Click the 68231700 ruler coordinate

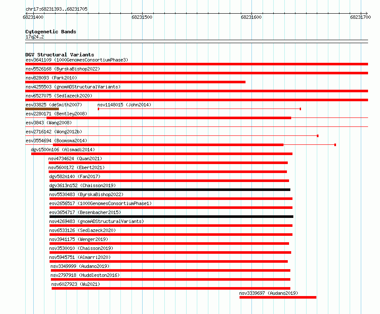click(x=360, y=17)
